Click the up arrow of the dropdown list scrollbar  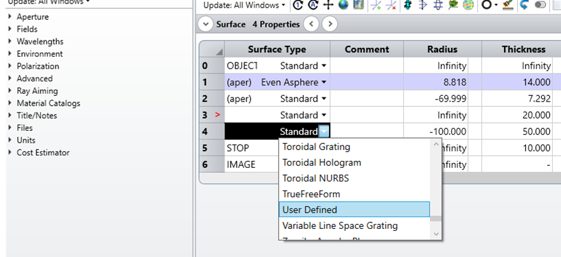pyautogui.click(x=436, y=145)
